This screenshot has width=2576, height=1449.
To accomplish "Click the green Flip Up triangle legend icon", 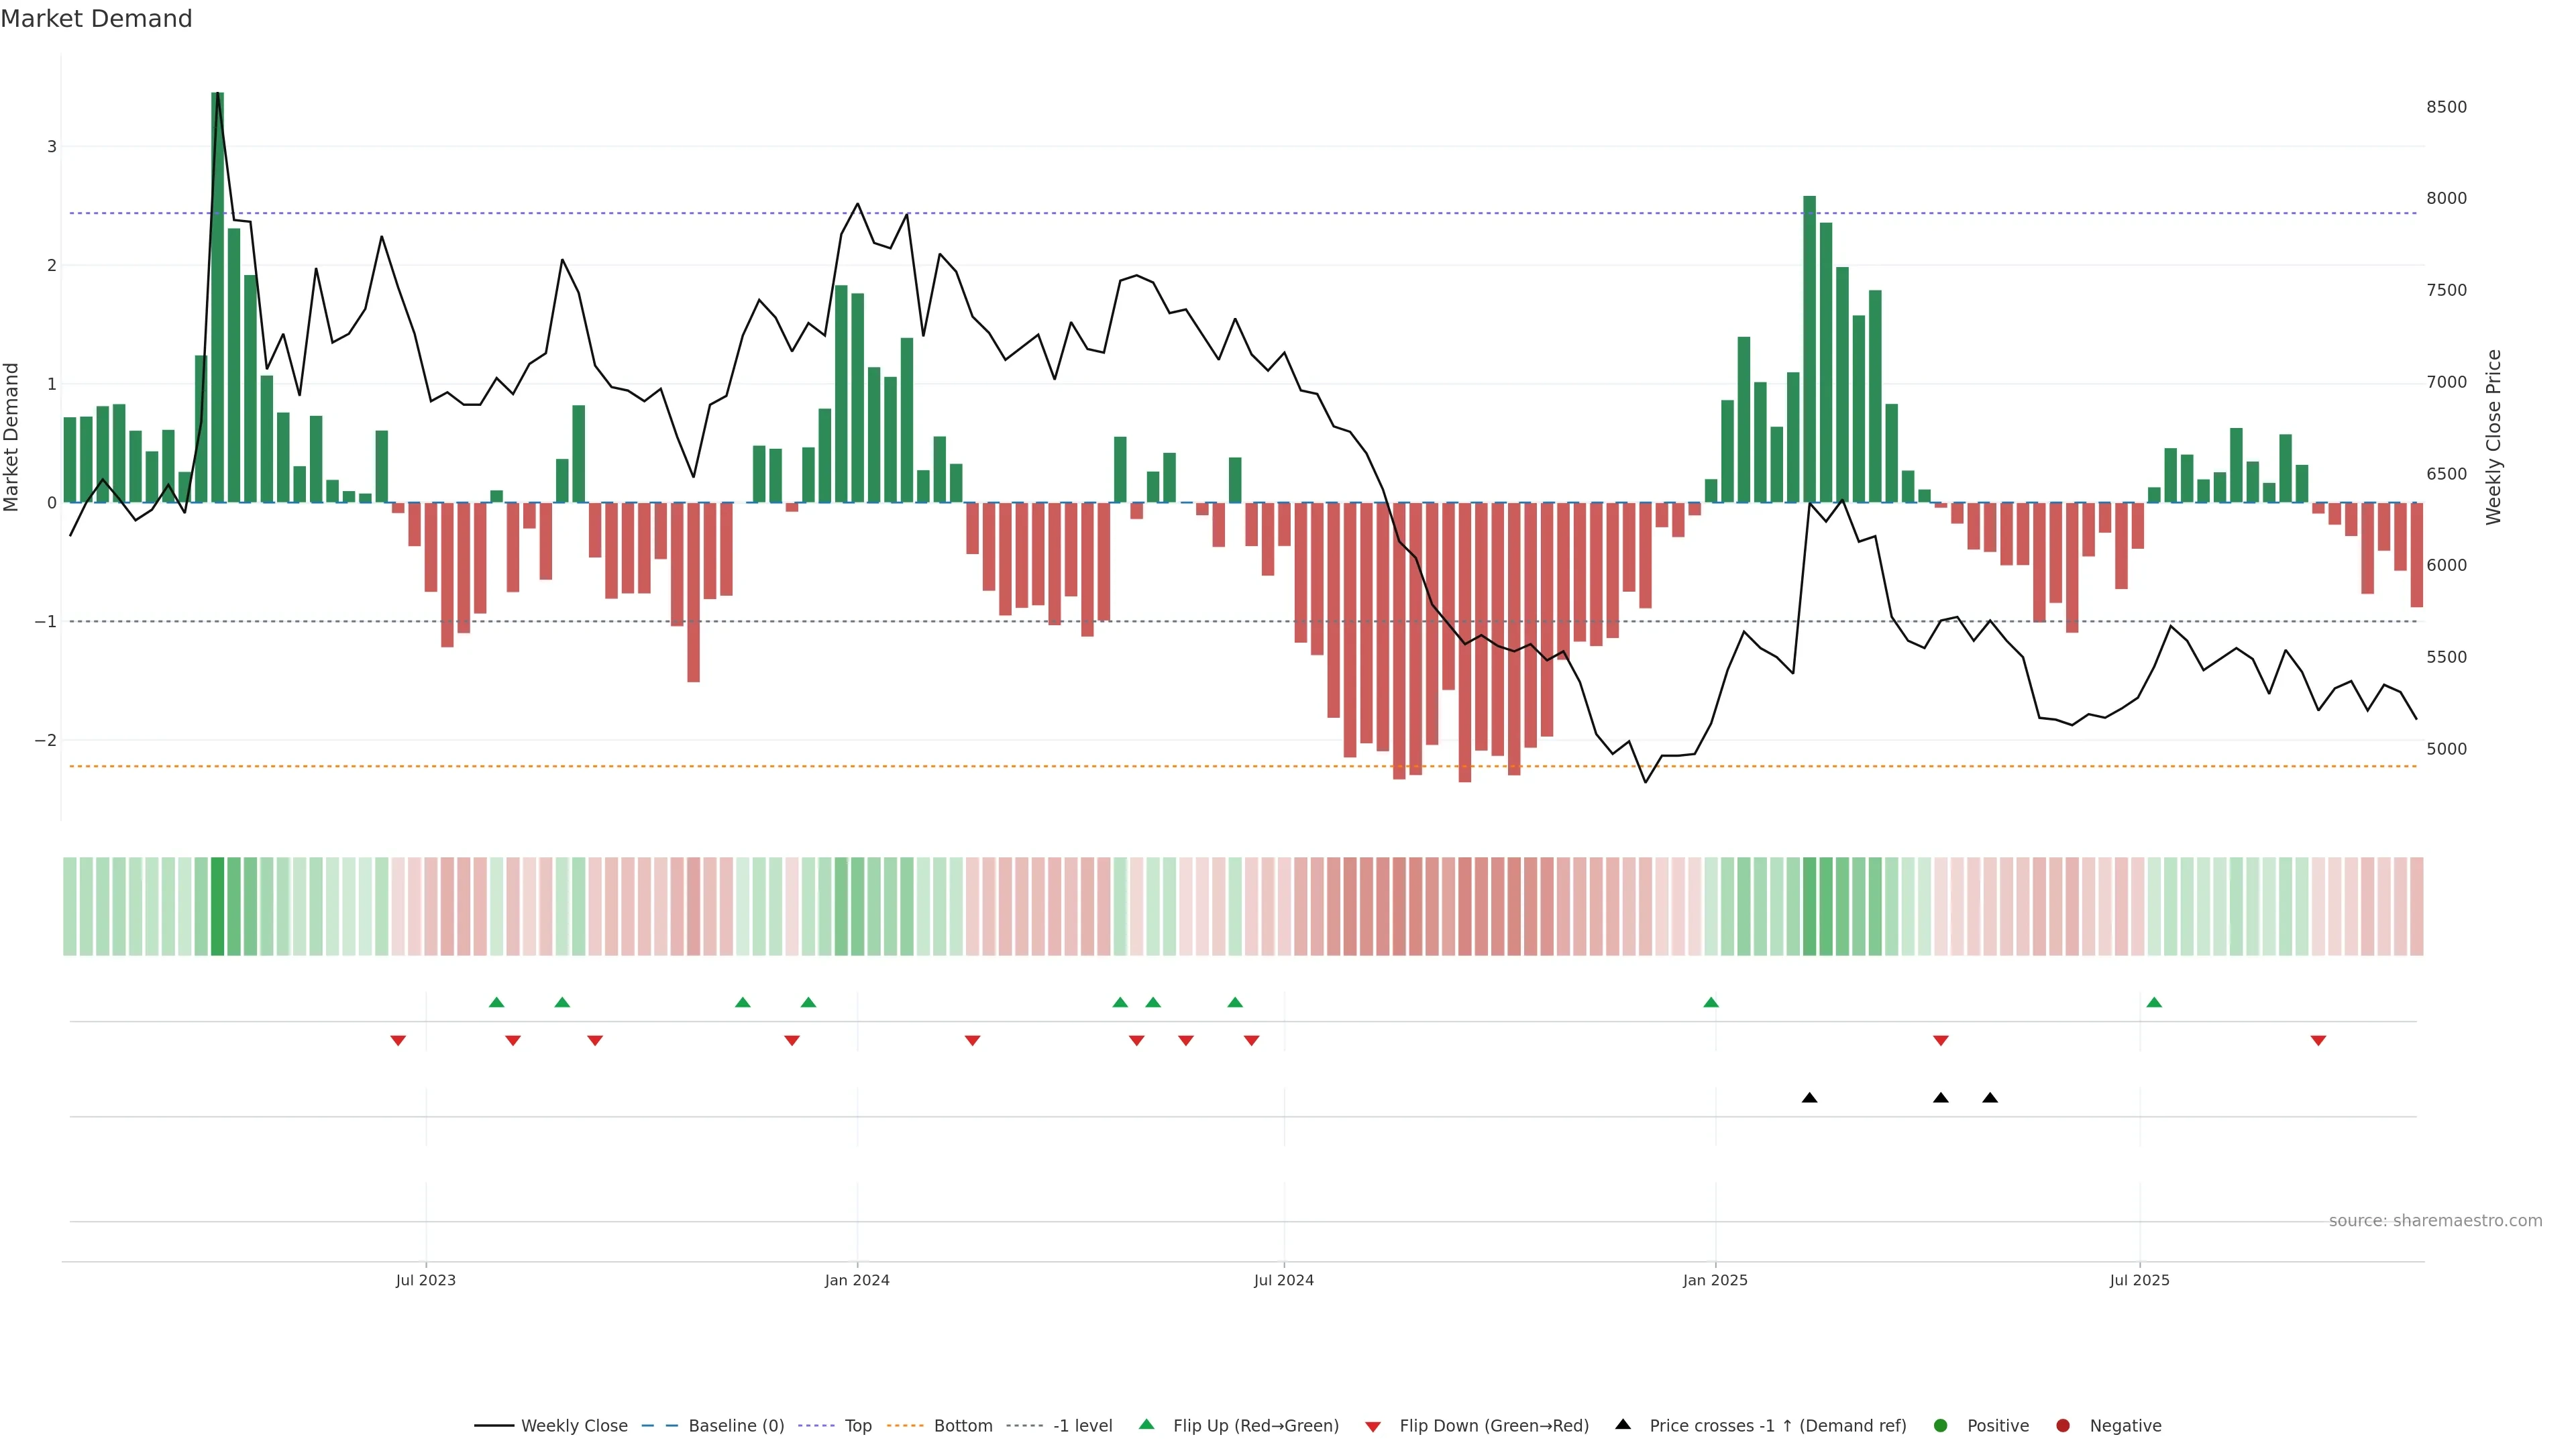I will (1147, 1425).
